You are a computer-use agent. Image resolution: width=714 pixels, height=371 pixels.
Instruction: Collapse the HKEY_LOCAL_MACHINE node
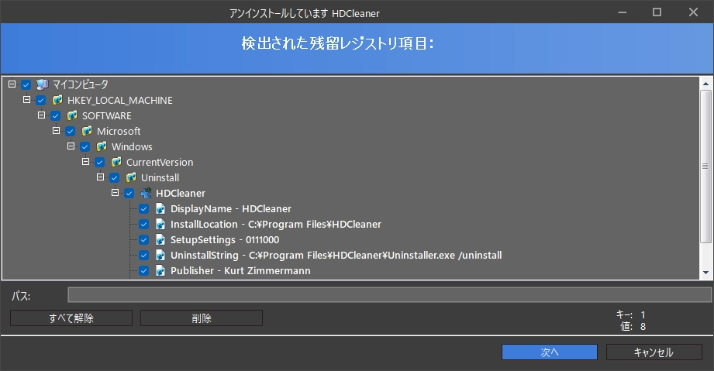pyautogui.click(x=26, y=100)
